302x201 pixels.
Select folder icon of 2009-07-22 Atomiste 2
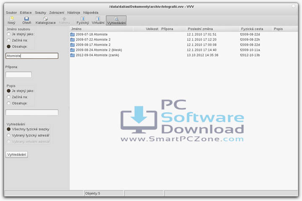pos(73,40)
